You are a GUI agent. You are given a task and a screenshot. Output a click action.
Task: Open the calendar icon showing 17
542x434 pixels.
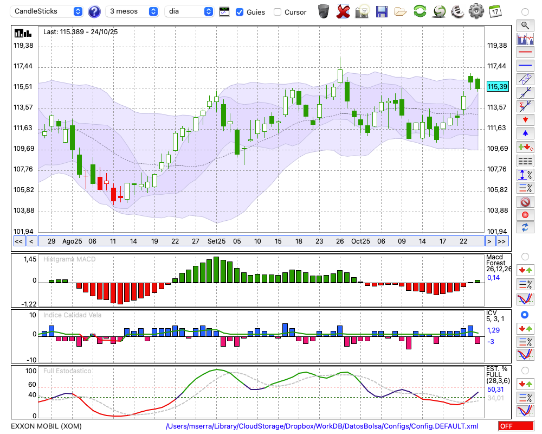(x=495, y=11)
